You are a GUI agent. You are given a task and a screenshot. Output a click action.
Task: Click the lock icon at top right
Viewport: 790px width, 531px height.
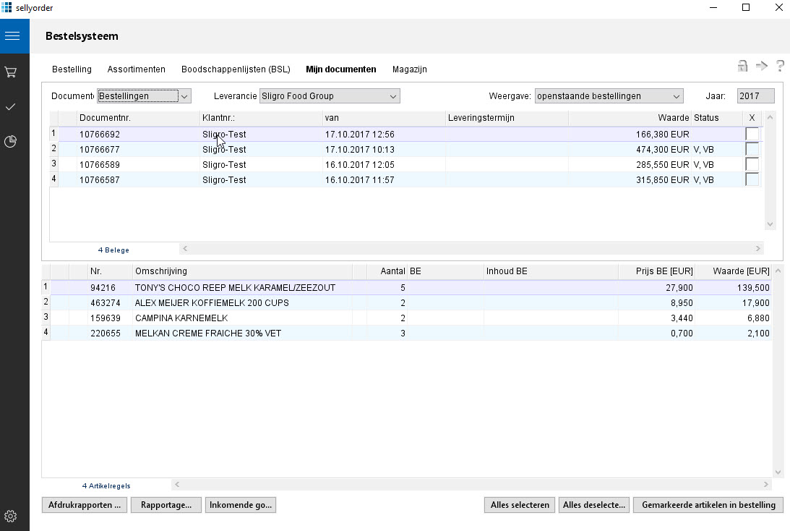point(742,67)
